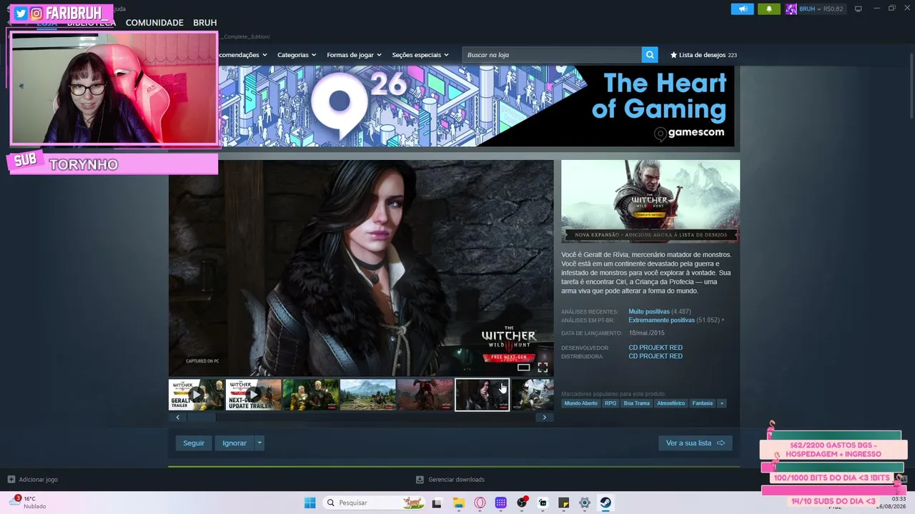Switch to Big Picture mode monitor icon
Screen dimensions: 915x514
pos(859,9)
